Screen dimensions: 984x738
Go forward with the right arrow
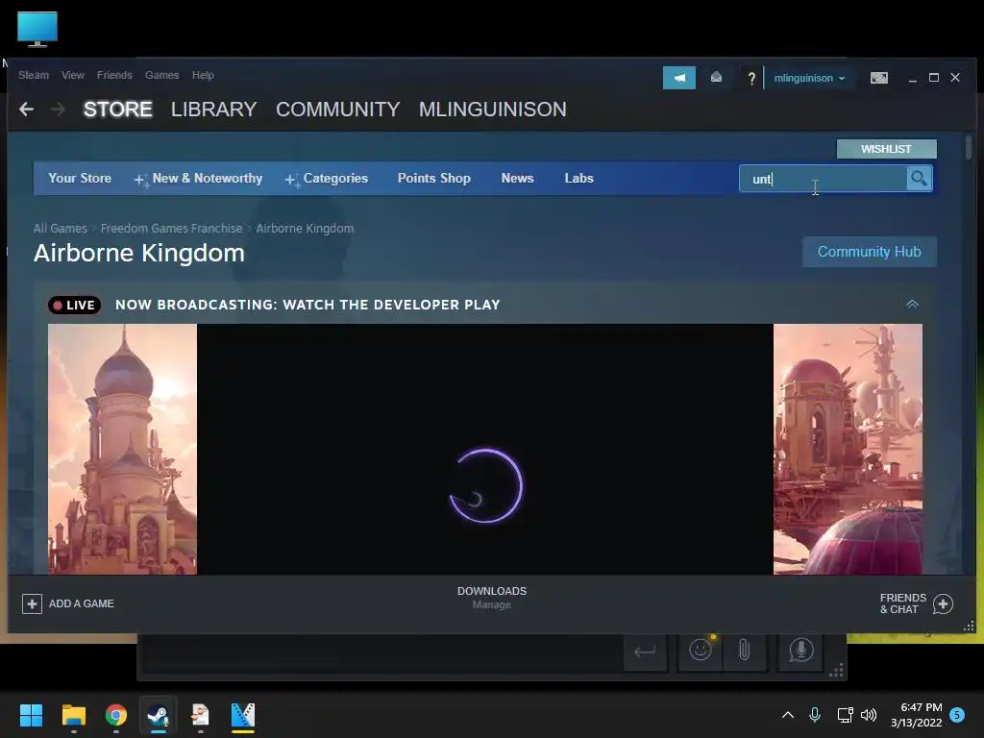tap(58, 110)
